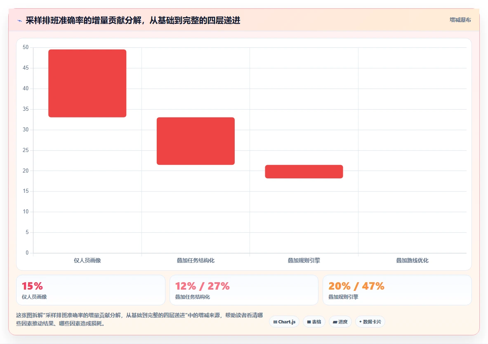This screenshot has height=344, width=488.
Task: Click the red bar for 仅人员画像
Action: click(87, 83)
